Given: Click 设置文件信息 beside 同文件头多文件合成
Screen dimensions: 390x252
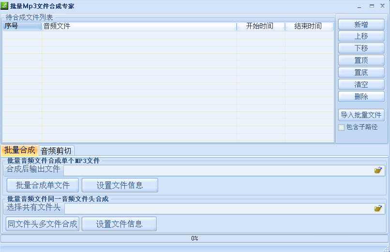Looking at the screenshot, I should (120, 224).
